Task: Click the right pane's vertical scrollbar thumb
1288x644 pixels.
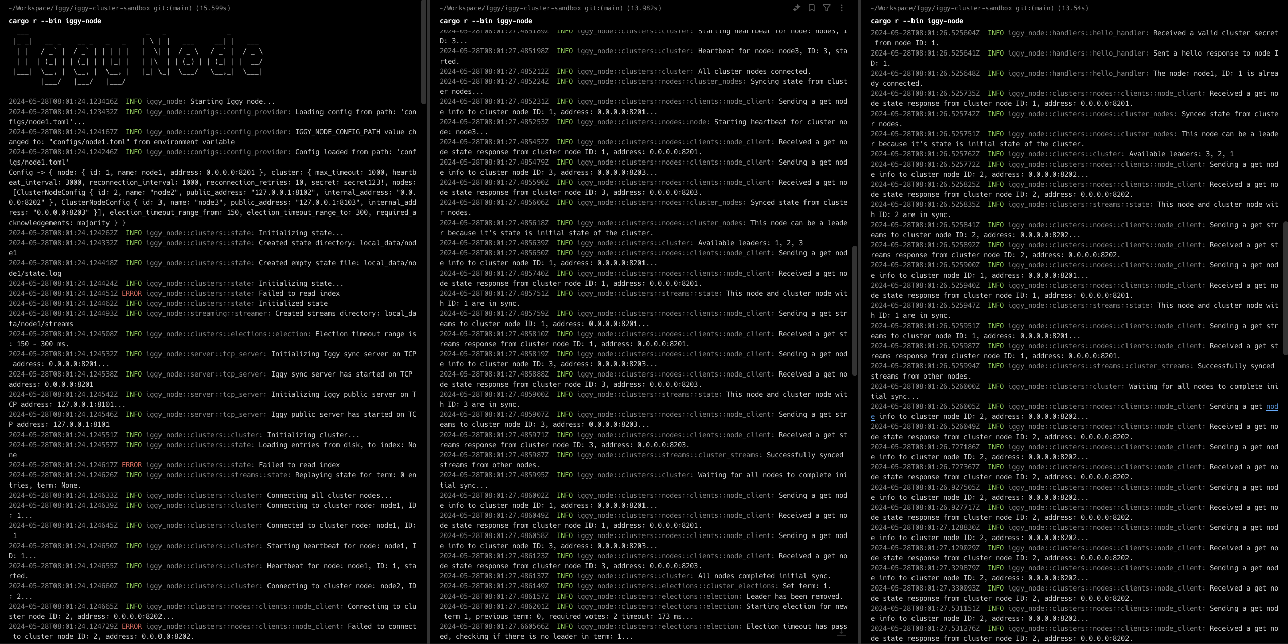Action: point(1285,288)
